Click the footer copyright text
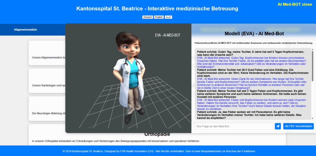The width and height of the screenshot is (316, 156). pyautogui.click(x=159, y=151)
